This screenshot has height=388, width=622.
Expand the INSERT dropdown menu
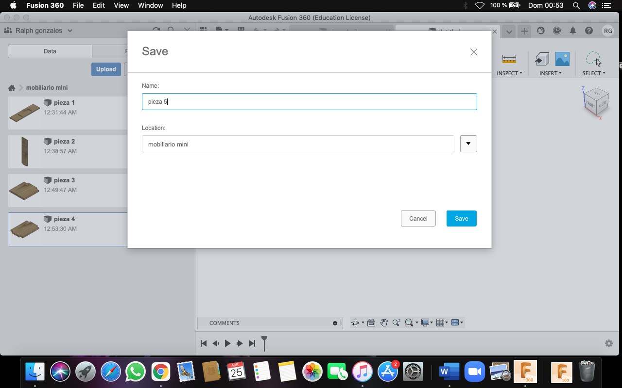(551, 73)
